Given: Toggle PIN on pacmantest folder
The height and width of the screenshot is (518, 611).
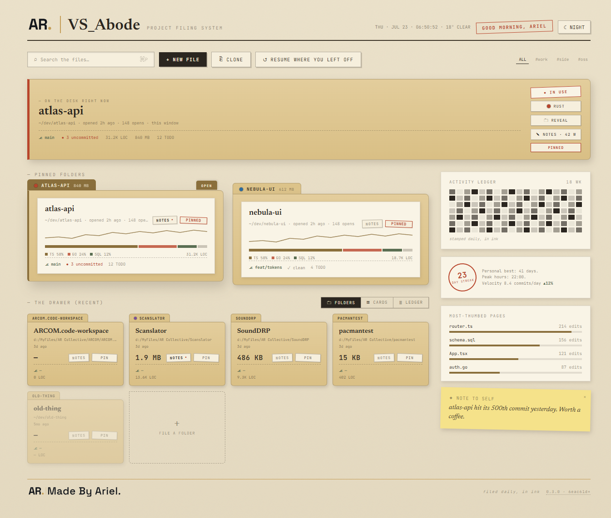Looking at the screenshot, I should [410, 358].
